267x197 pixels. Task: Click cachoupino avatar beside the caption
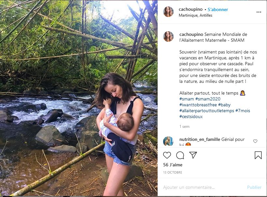click(168, 37)
